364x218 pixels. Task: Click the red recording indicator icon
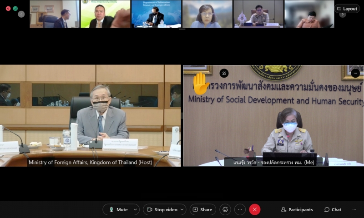point(8,9)
